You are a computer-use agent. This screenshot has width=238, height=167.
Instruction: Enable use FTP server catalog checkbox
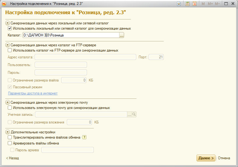point(10,50)
